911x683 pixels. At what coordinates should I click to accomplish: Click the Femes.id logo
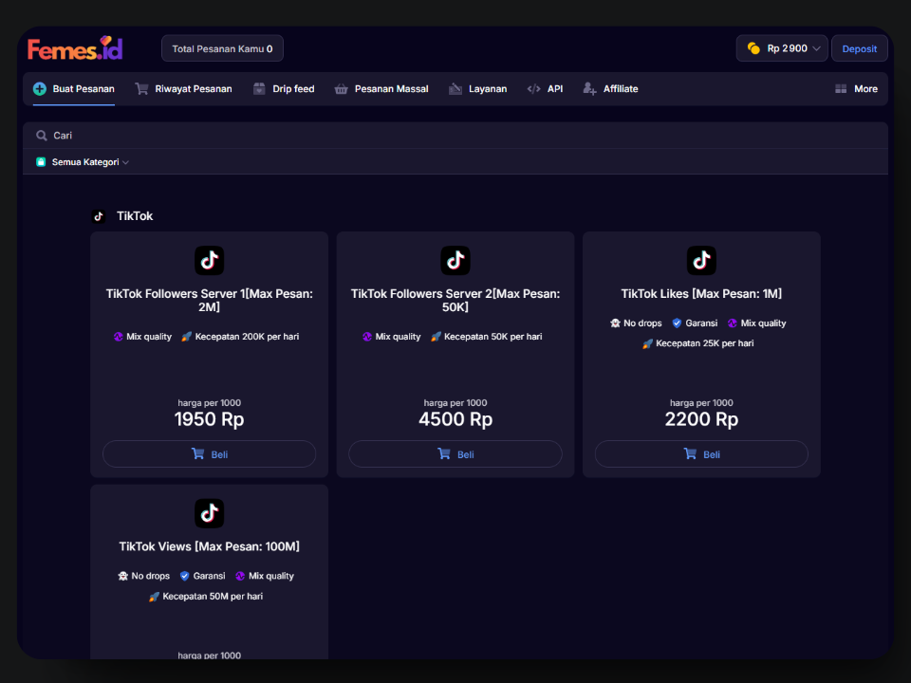pos(75,48)
